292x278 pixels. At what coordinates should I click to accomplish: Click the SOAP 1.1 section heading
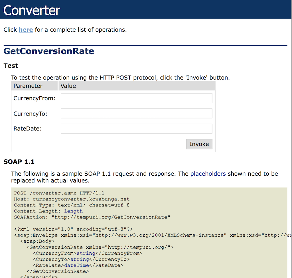[19, 162]
